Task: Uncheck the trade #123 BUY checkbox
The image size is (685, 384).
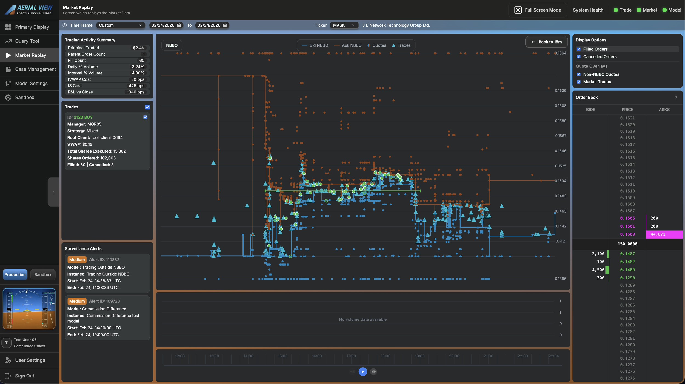Action: [x=145, y=117]
